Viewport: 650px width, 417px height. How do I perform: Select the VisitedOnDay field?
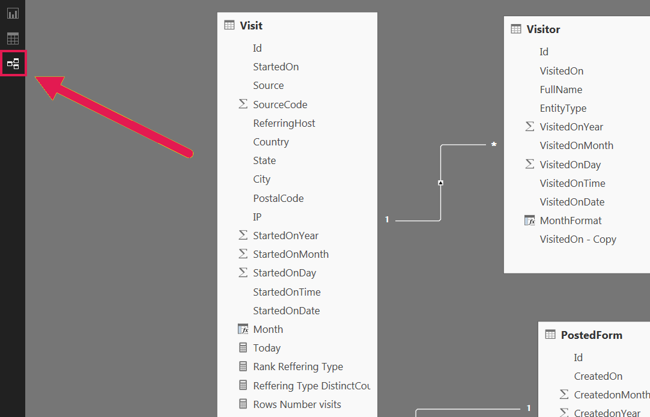570,165
